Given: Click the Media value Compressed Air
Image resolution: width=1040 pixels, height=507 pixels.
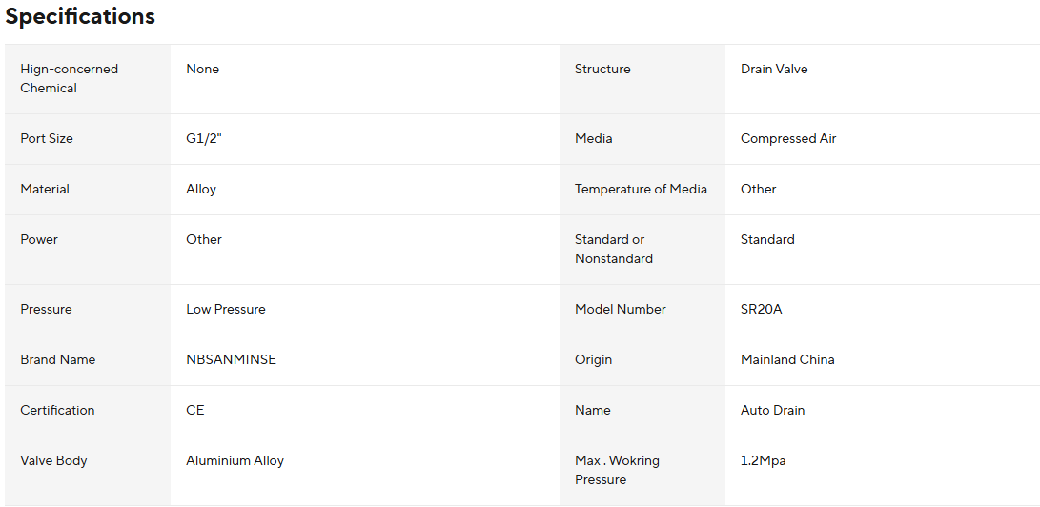Looking at the screenshot, I should [788, 138].
